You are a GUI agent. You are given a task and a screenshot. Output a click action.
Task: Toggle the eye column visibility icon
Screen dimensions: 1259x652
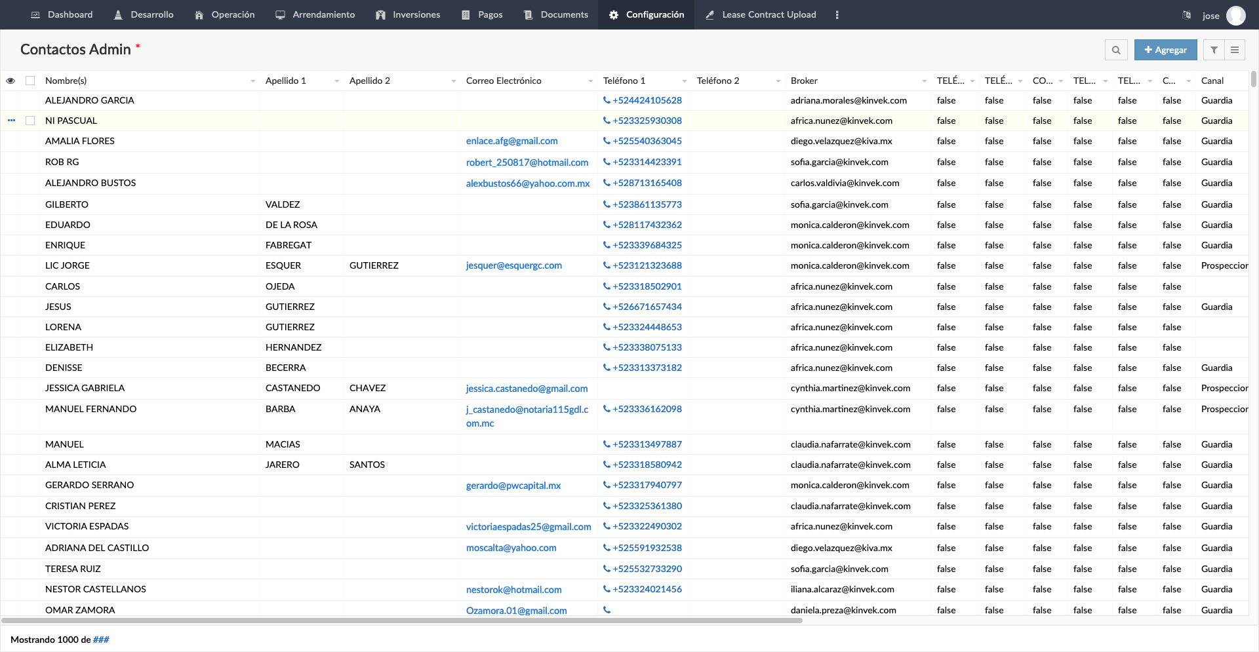pyautogui.click(x=10, y=81)
